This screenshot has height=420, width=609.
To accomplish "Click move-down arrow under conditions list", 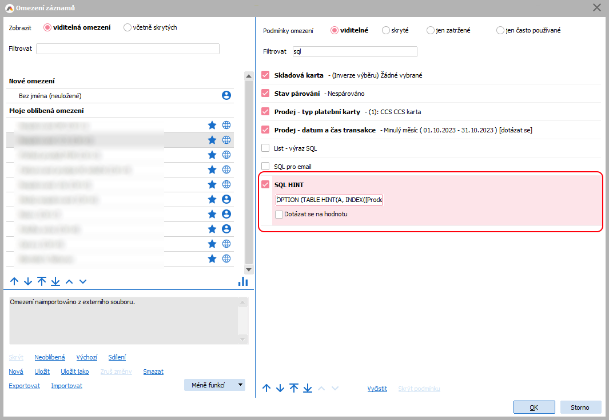I will [280, 389].
